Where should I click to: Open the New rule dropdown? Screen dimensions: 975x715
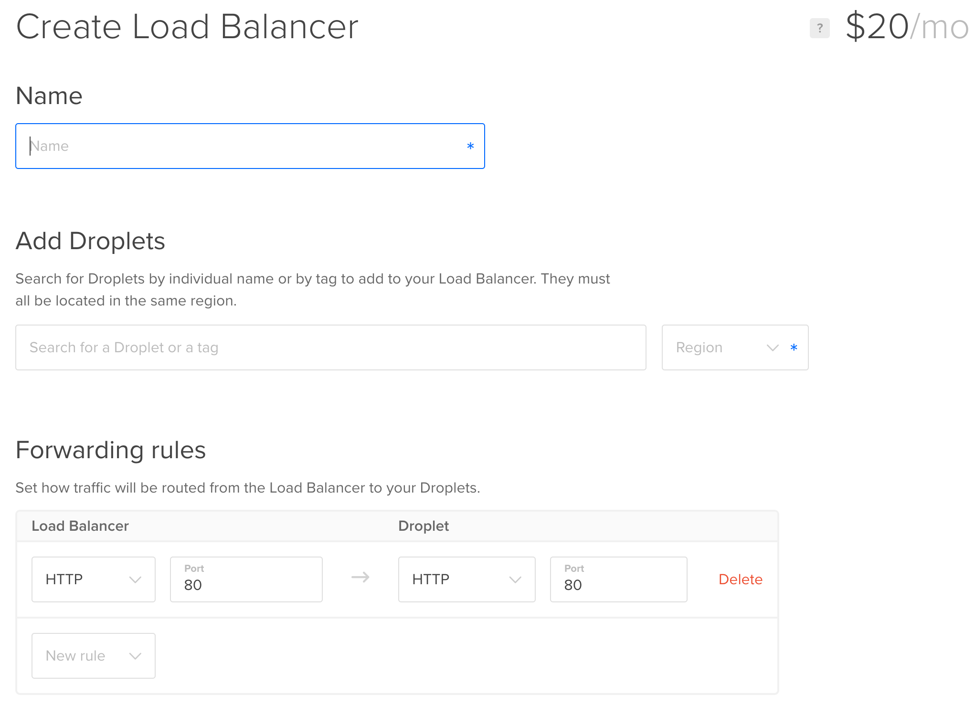93,656
